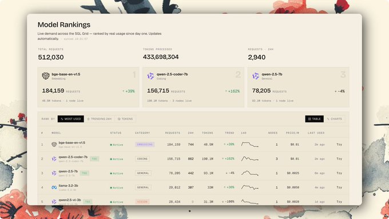The width and height of the screenshot is (389, 219).
Task: Click the -4% trend in qwen-2.5-7b card
Action: (340, 91)
